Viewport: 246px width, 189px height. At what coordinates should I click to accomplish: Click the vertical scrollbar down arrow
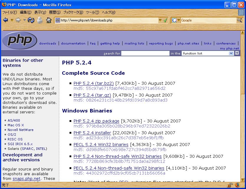[243, 179]
